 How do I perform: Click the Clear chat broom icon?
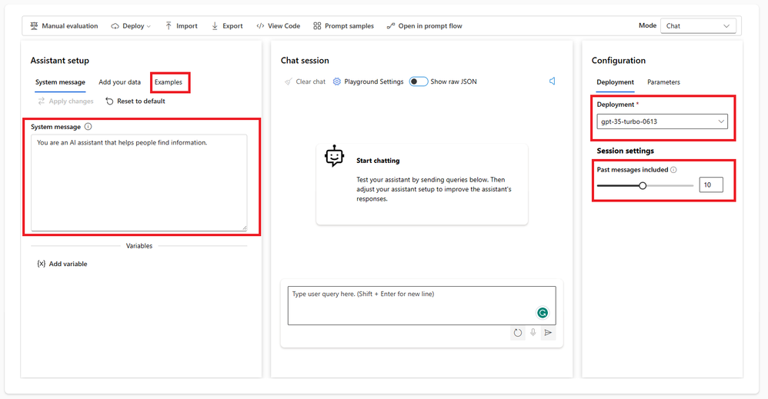tap(288, 81)
